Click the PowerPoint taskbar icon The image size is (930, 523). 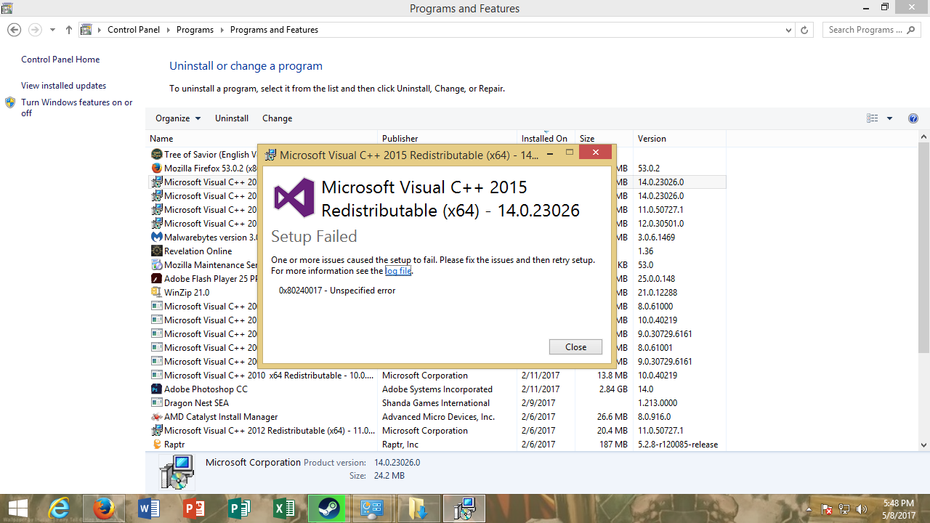(x=194, y=508)
